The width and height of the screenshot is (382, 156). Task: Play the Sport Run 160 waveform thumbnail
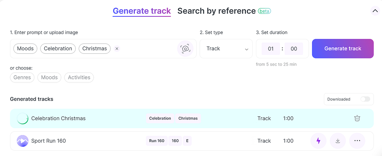(x=23, y=141)
